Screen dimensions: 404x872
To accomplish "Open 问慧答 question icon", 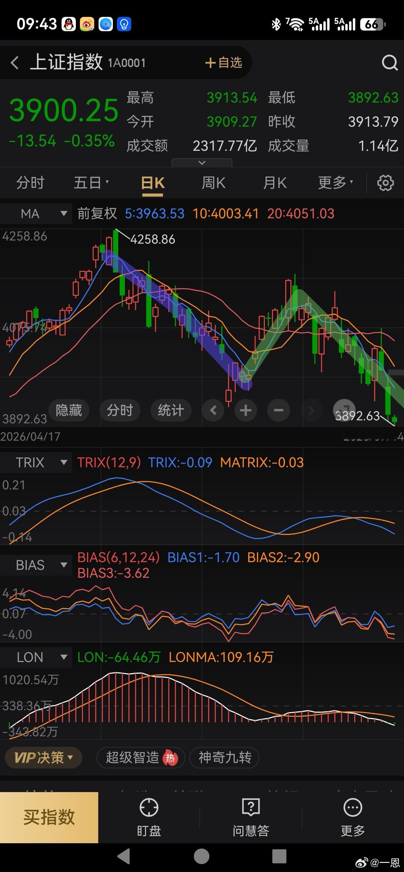I will pyautogui.click(x=251, y=818).
